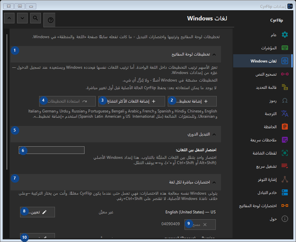Viewport: 296px width, 242px height.
Task: Open the الحافظة clipboard icon
Action: 285,127
